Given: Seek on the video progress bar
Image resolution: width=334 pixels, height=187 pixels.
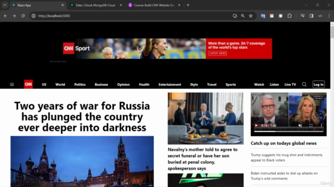Looking at the screenshot, I should click(289, 131).
